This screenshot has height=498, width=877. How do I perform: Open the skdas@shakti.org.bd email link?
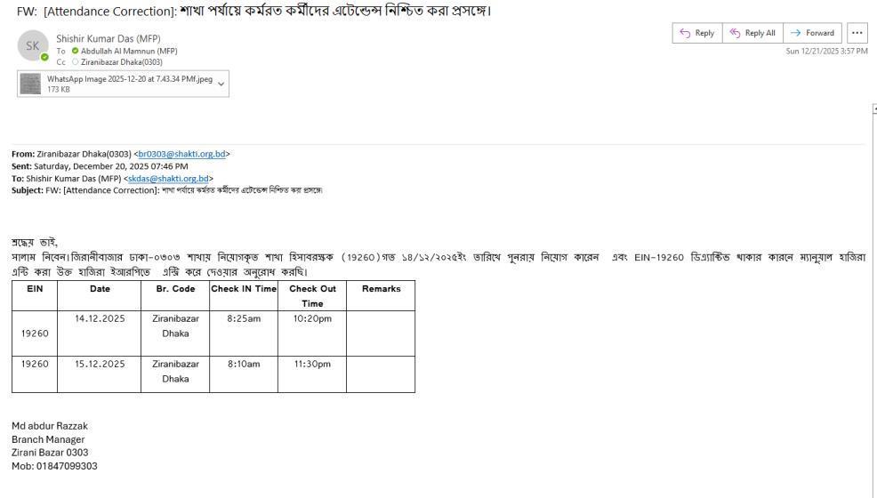coord(168,178)
